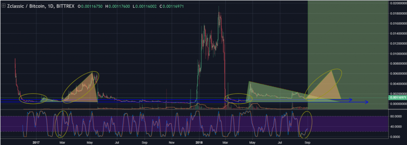407x145 pixels.
Task: Click the 0.00200000 price axis label
Action: click(x=398, y=94)
